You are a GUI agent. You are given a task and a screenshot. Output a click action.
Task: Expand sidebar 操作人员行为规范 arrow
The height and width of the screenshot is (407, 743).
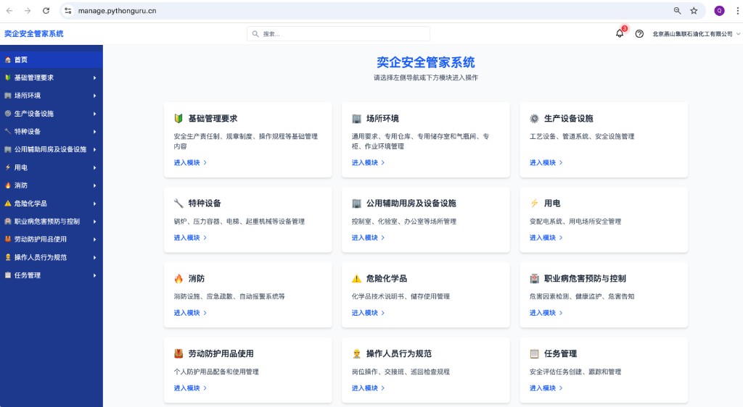click(95, 257)
